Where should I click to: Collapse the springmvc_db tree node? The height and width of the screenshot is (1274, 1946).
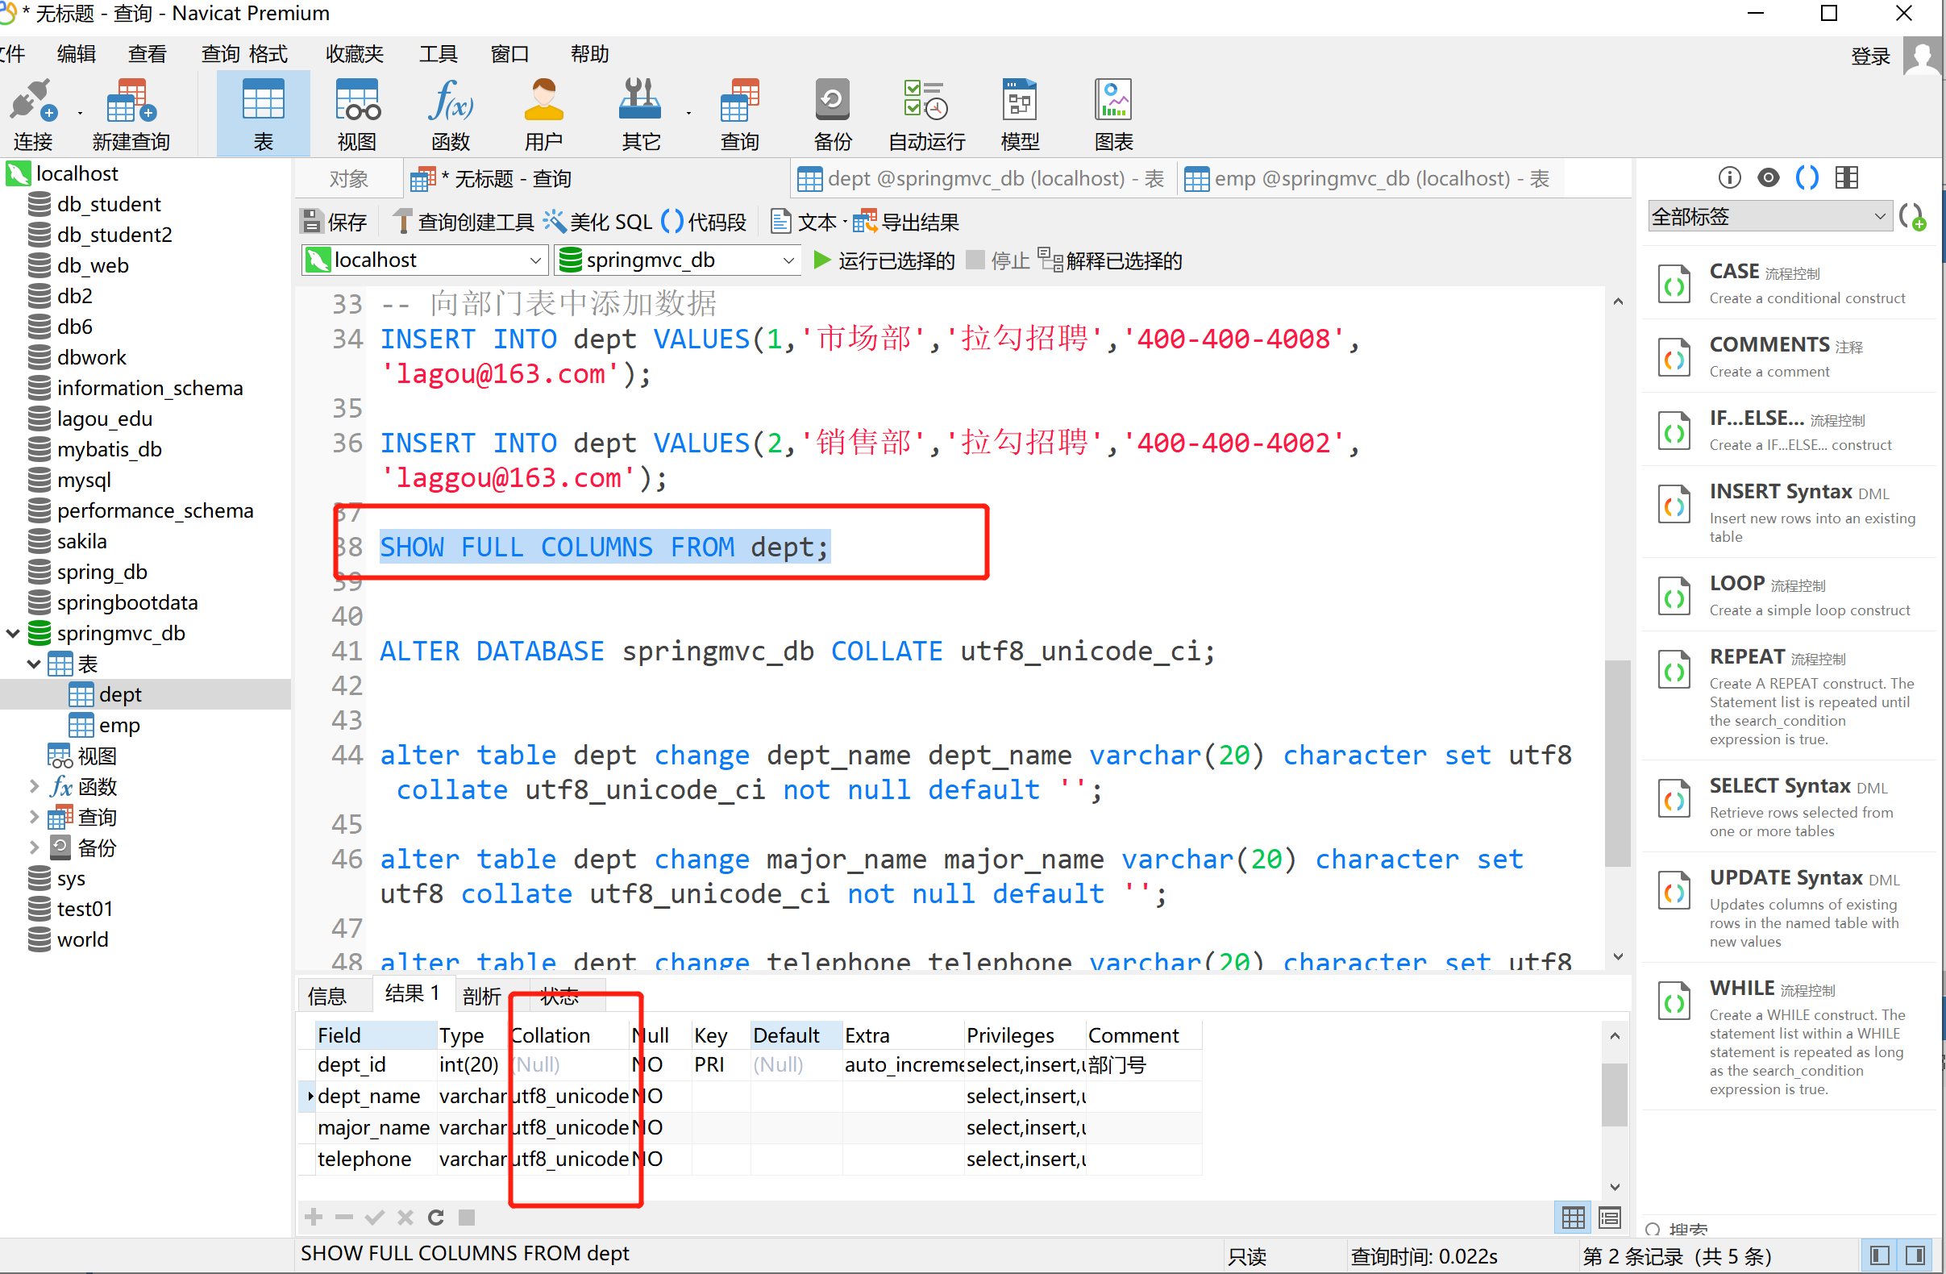tap(13, 633)
